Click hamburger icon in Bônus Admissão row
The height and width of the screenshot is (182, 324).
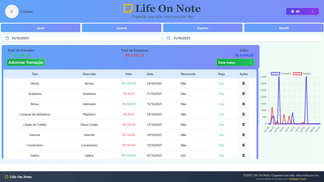click(x=243, y=104)
